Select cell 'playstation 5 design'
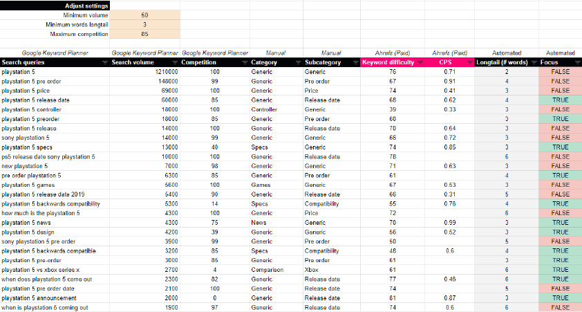582x312 pixels. (55, 232)
